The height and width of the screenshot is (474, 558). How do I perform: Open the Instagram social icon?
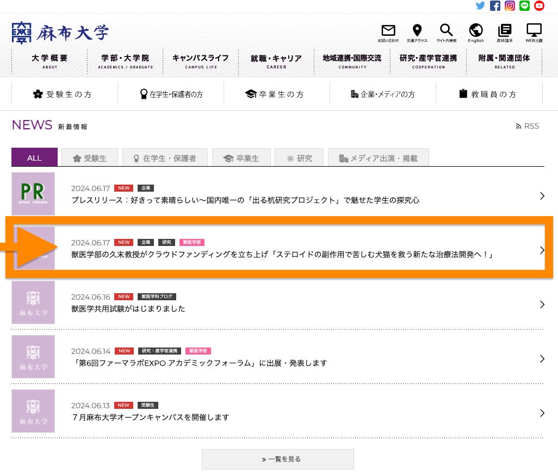(x=510, y=6)
